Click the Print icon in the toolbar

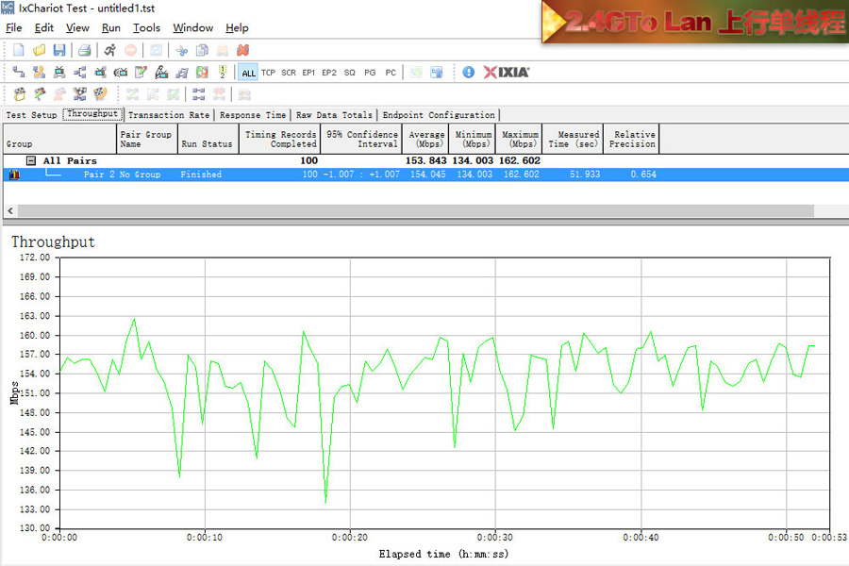[84, 50]
